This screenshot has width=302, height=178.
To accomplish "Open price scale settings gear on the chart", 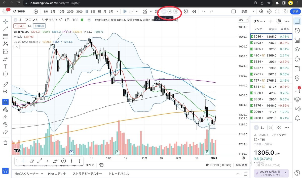I will (243, 158).
